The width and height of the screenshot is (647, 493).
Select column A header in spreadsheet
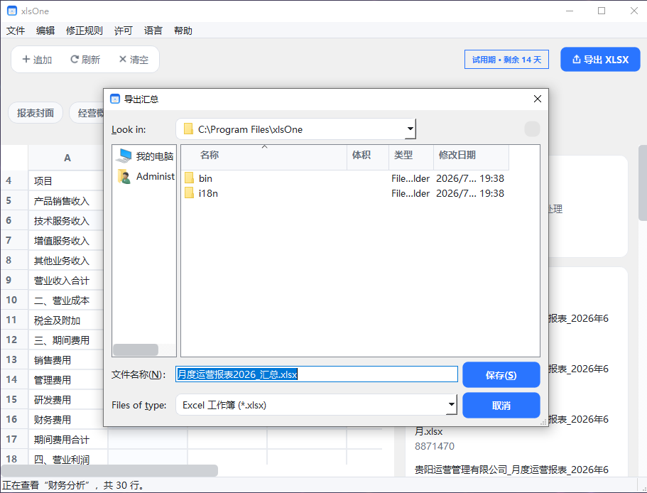pos(67,158)
